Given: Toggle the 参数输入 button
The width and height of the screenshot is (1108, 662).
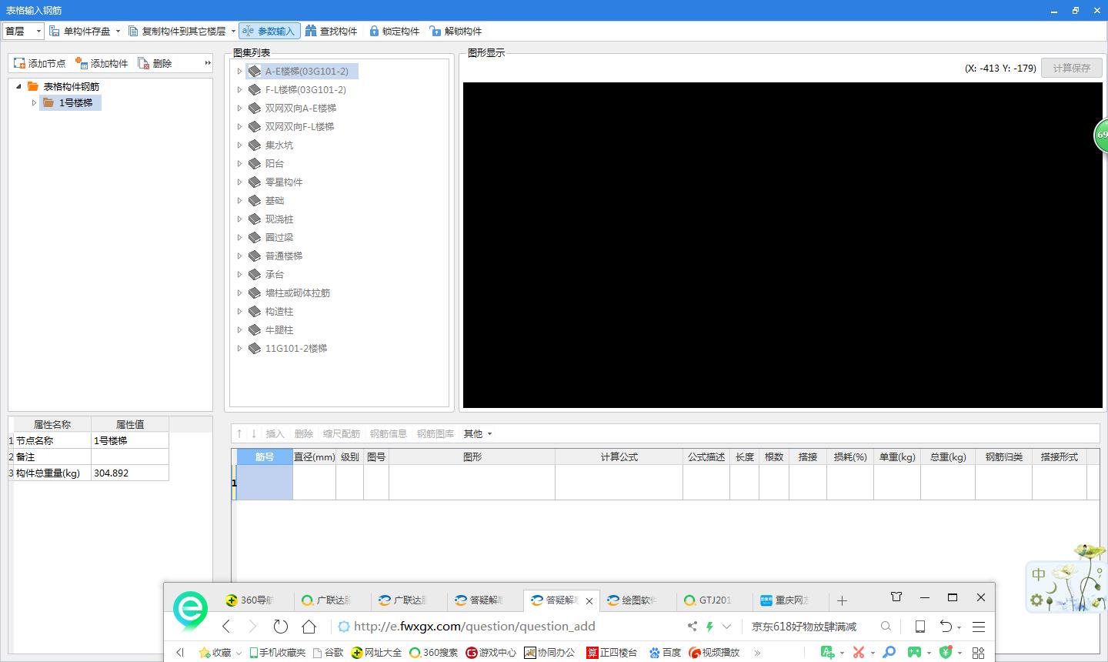Looking at the screenshot, I should pyautogui.click(x=269, y=31).
